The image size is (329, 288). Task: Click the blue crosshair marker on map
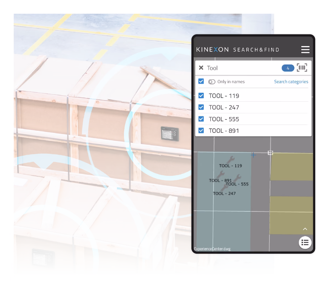[253, 155]
